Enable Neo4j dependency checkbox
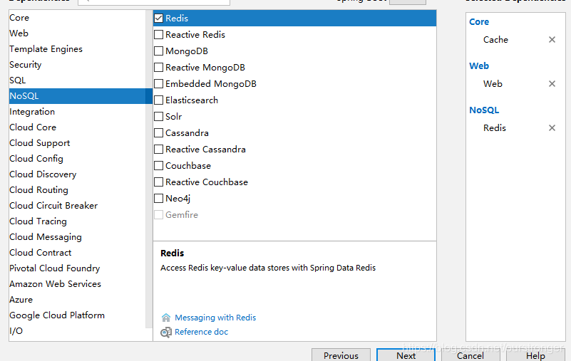Screen dimensions: 571x361 point(158,199)
